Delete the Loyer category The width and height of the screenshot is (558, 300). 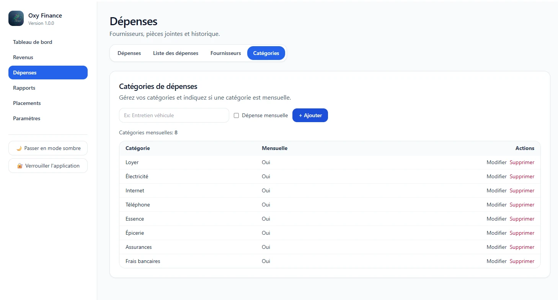522,162
